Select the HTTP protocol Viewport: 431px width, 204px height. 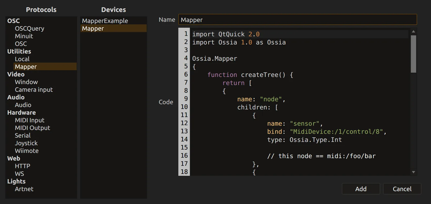(22, 166)
